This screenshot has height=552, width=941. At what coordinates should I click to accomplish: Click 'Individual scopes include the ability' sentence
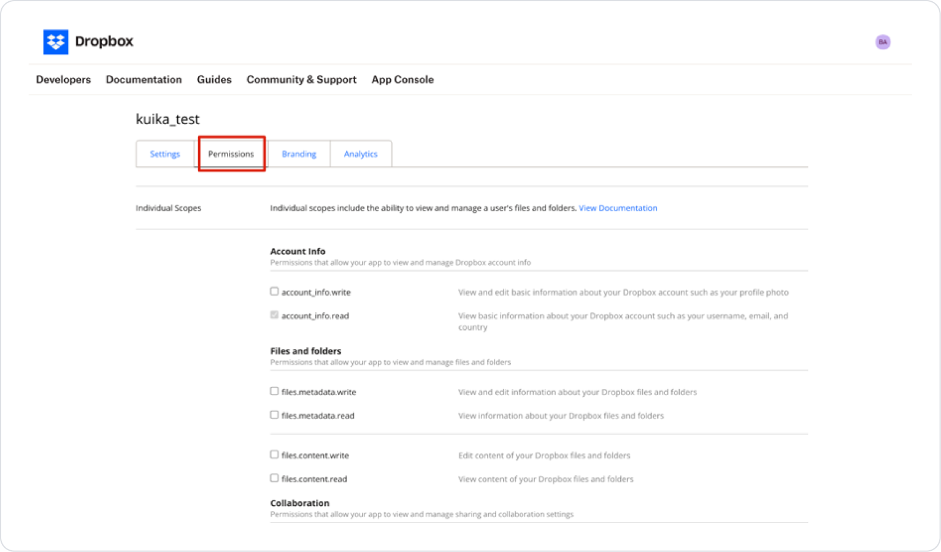pyautogui.click(x=423, y=208)
